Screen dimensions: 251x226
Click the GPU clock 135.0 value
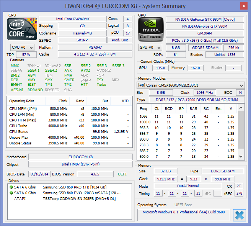point(160,68)
